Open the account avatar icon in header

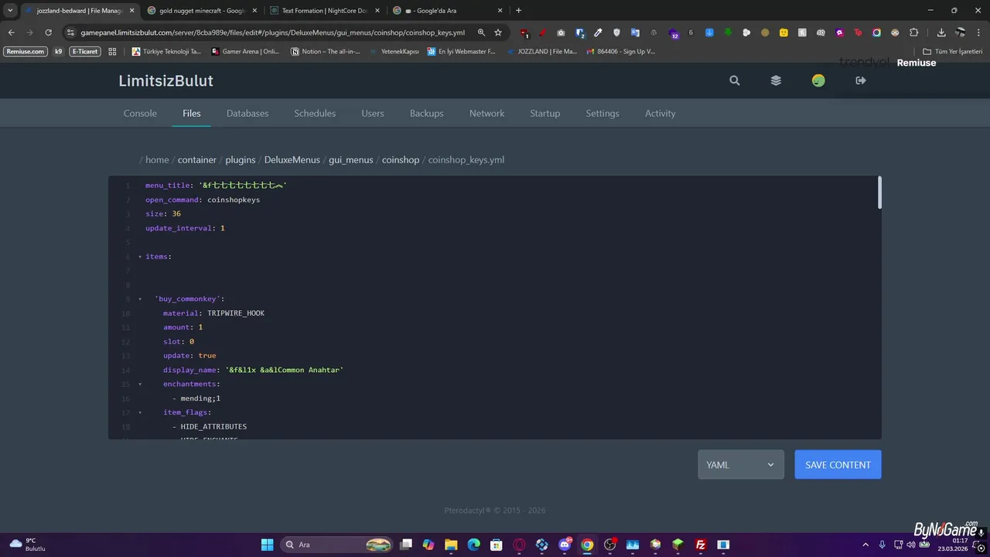(x=818, y=80)
